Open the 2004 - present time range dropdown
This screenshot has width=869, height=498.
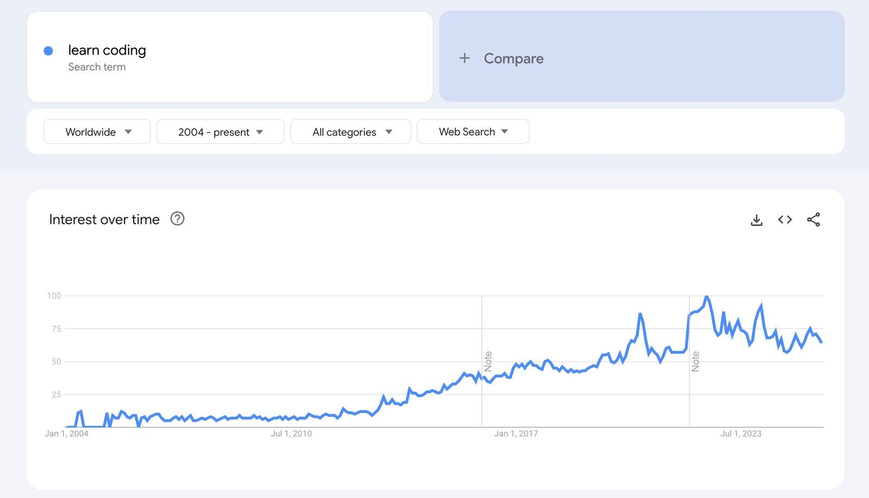[220, 131]
